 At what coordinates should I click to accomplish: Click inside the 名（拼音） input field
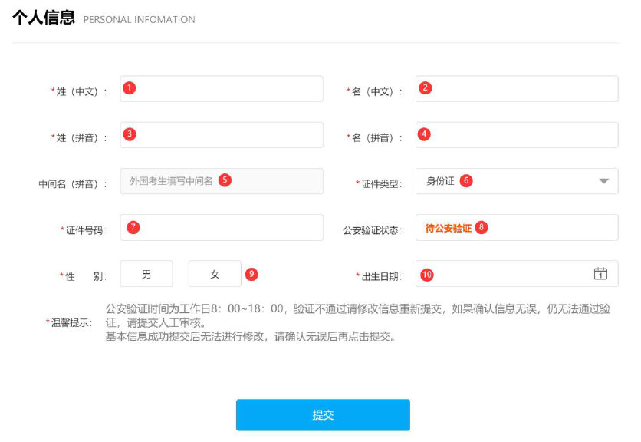click(516, 134)
